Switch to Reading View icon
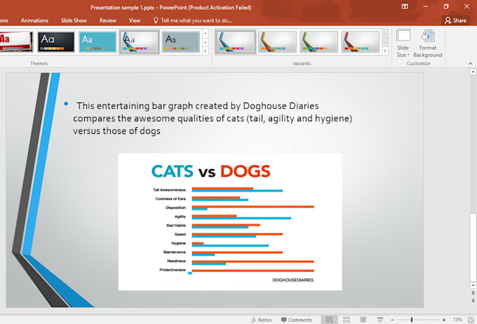This screenshot has width=477, height=324. 363,320
